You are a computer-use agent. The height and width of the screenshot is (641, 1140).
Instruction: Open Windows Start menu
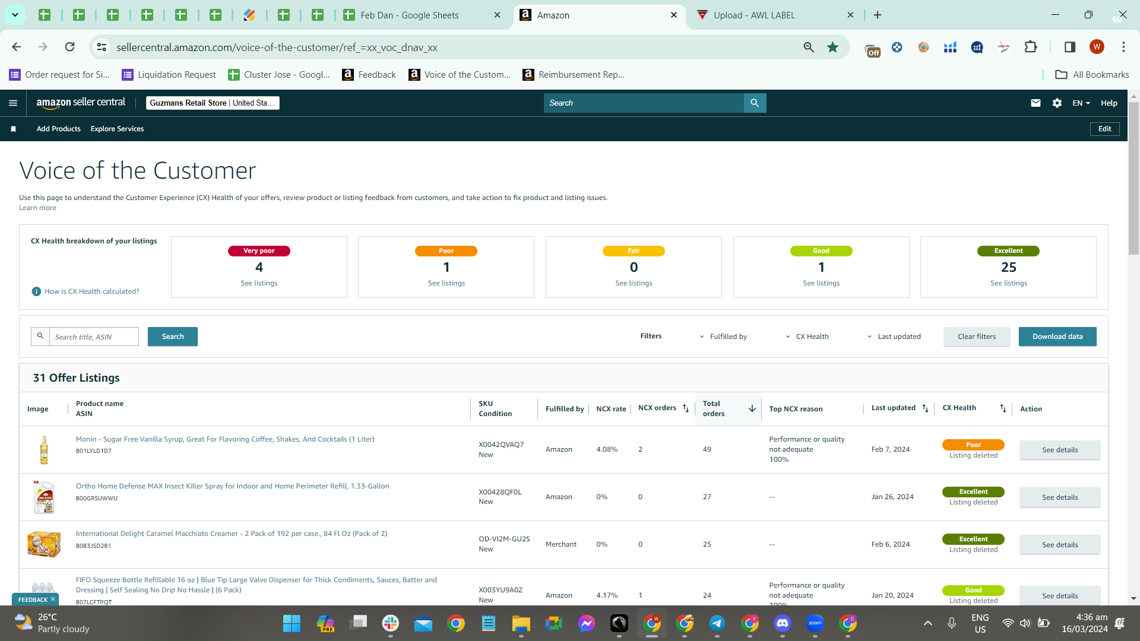pos(292,623)
